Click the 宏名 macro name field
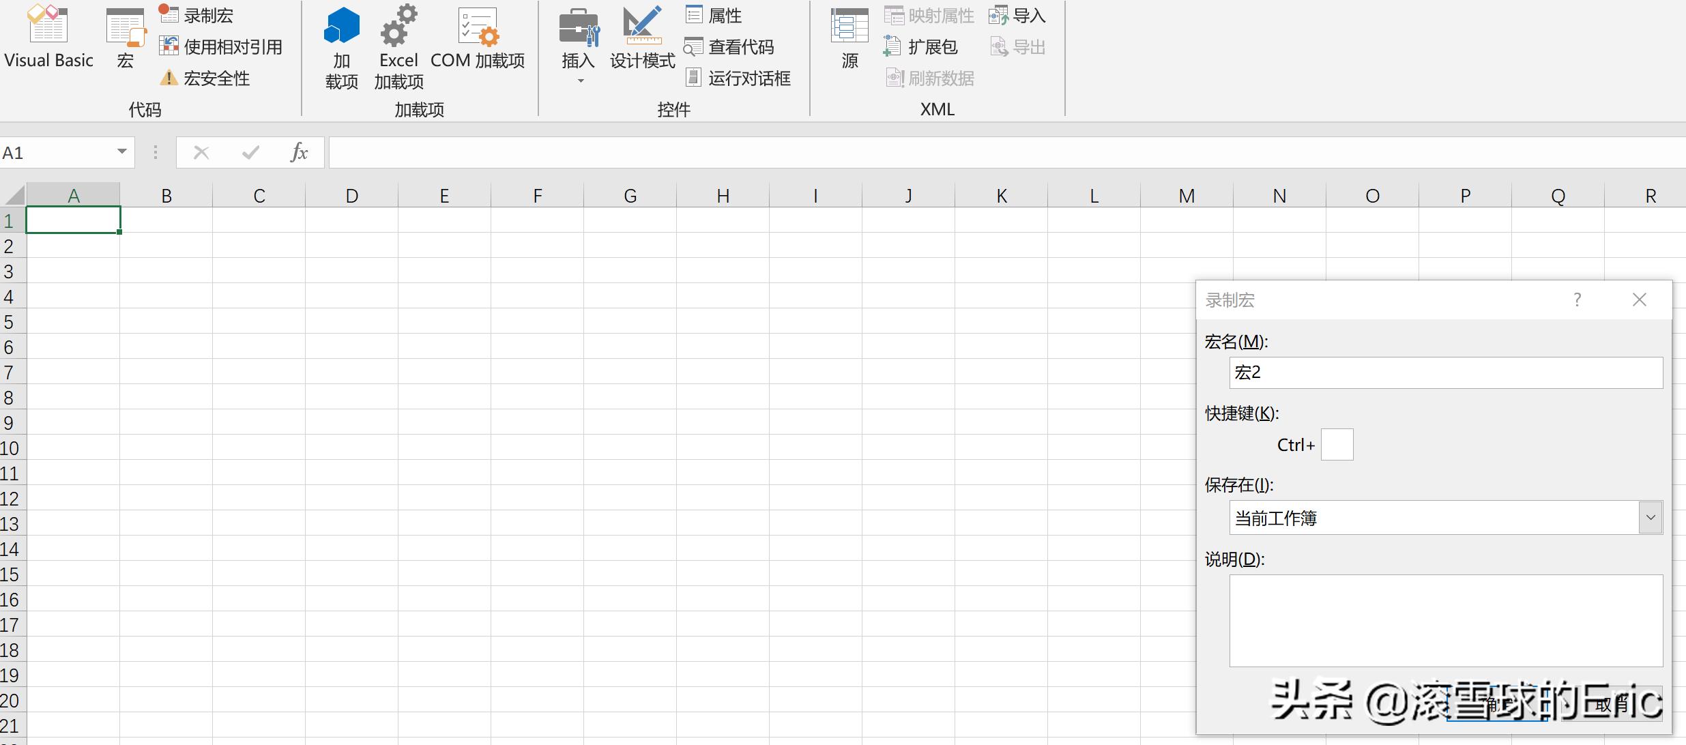Screen dimensions: 1686x745 pos(1445,372)
